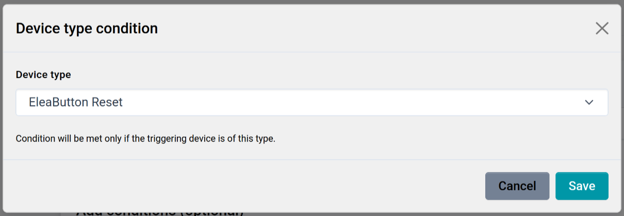
Task: Click the condition help text below the dropdown
Action: click(x=145, y=139)
